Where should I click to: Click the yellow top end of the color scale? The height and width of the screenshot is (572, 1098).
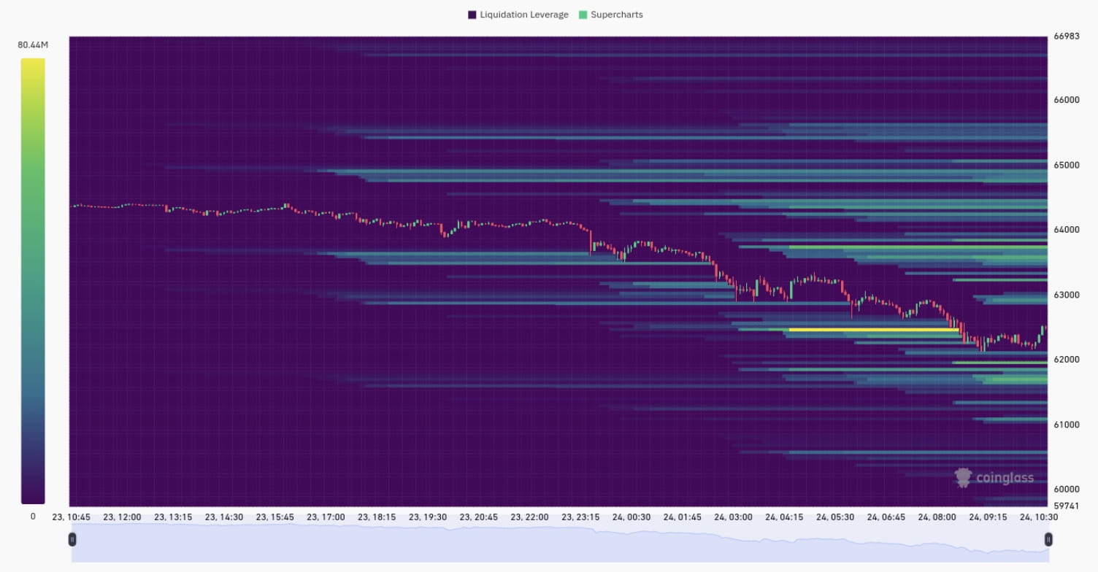(33, 66)
